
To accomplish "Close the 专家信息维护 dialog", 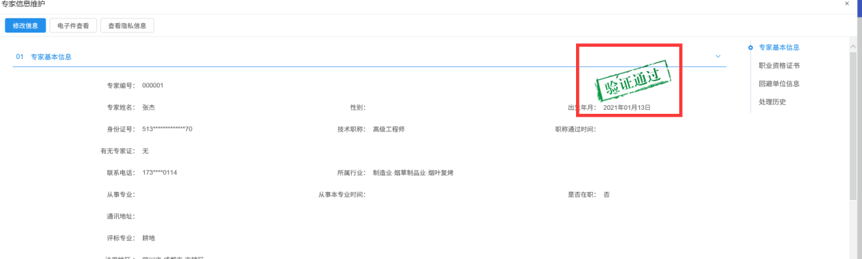I will pyautogui.click(x=846, y=4).
